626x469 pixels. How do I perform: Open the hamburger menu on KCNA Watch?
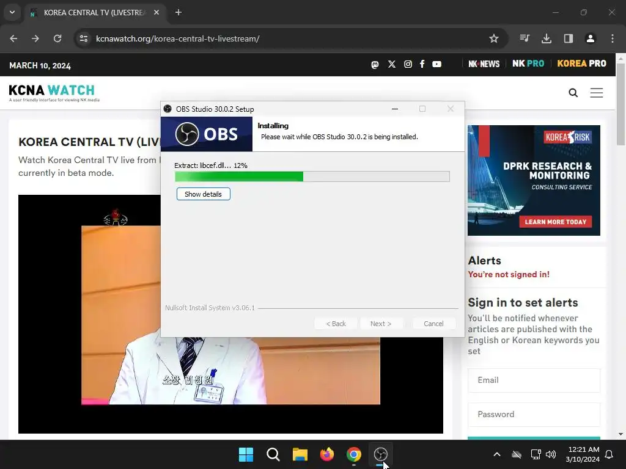point(597,93)
